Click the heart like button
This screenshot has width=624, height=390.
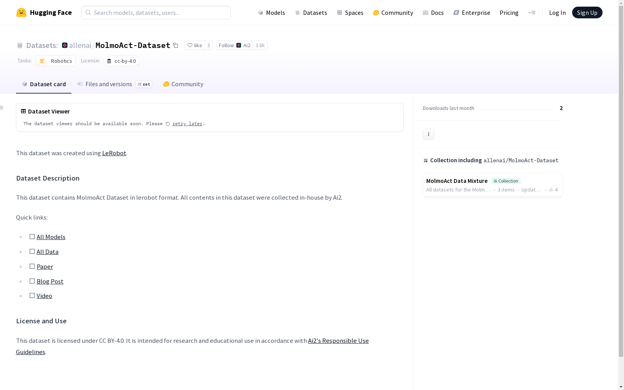coord(195,45)
